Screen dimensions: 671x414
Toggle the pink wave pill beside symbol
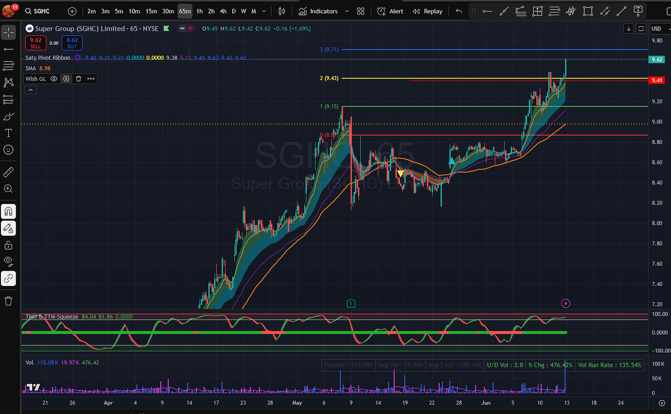tap(190, 29)
